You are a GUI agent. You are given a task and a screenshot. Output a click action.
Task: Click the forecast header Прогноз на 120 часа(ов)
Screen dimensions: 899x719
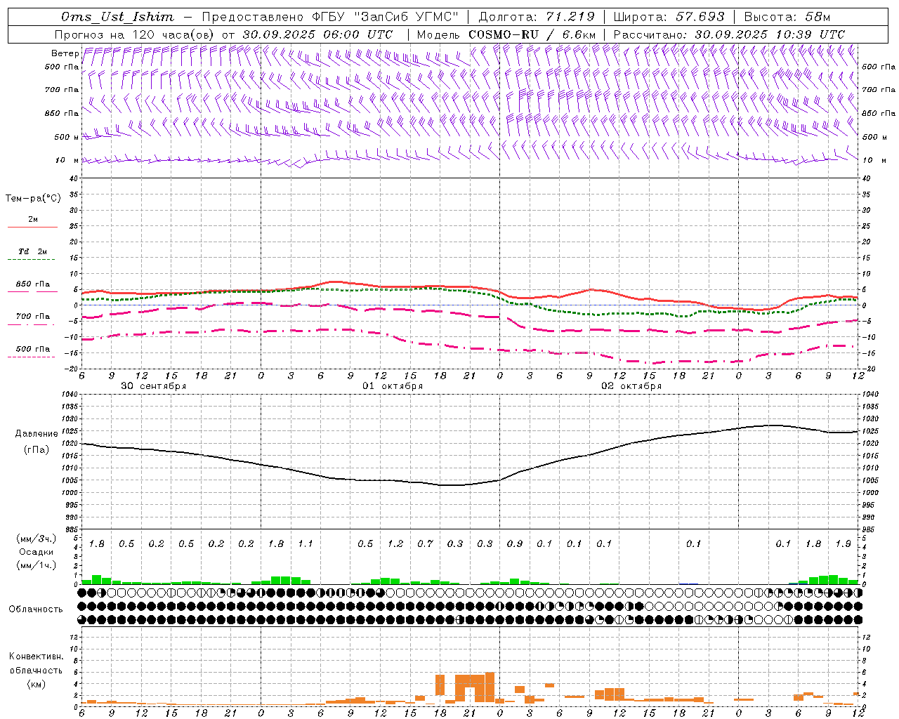pos(136,34)
